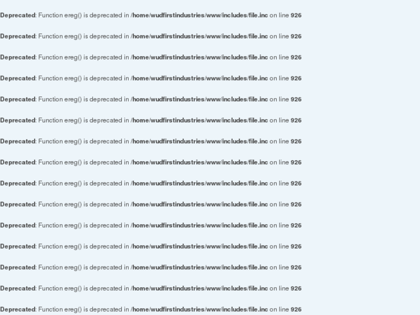Click Function ereg() text in the last warning
The image size is (420, 315).
pos(60,309)
